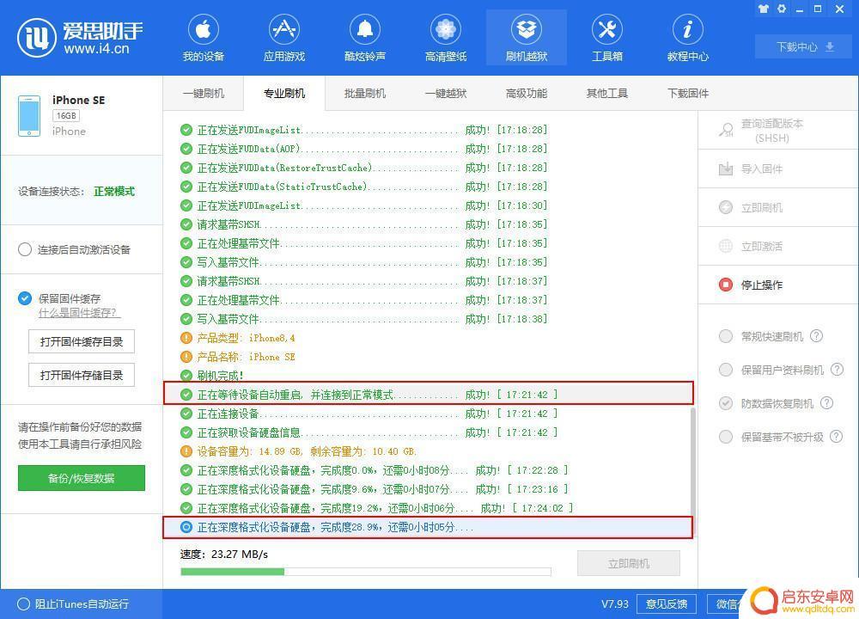Click V7.93 version label
The width and height of the screenshot is (859, 619).
click(615, 604)
